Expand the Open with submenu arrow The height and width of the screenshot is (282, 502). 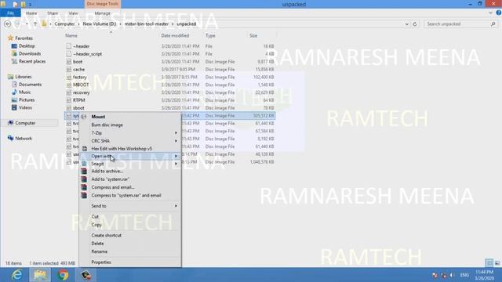point(176,156)
